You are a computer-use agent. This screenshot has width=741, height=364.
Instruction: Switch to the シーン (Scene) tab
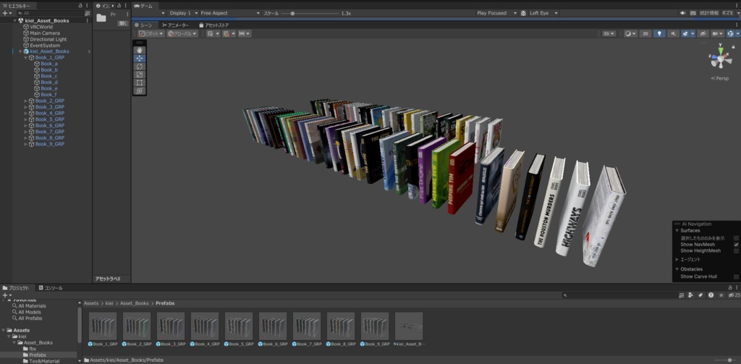(x=144, y=25)
